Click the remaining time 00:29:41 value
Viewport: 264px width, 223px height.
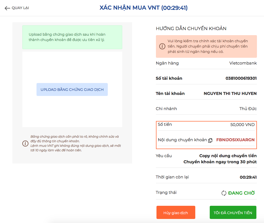tap(248, 177)
